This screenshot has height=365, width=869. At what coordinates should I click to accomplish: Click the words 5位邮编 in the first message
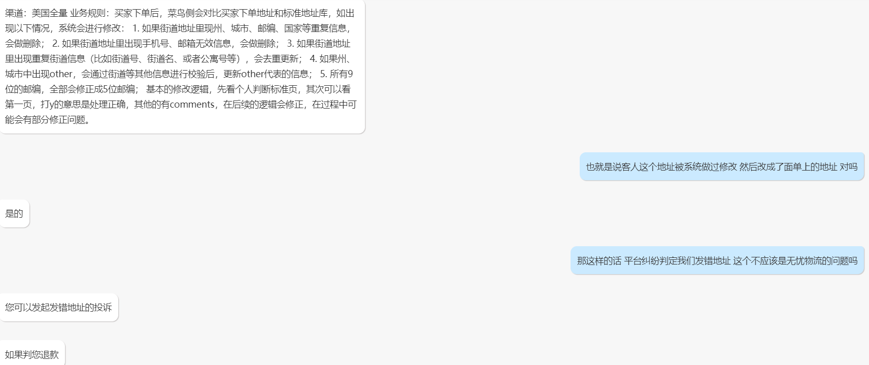[119, 89]
